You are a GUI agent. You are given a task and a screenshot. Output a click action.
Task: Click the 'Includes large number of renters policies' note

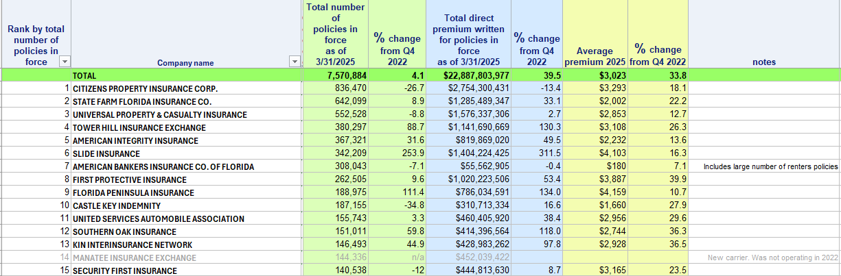point(771,167)
